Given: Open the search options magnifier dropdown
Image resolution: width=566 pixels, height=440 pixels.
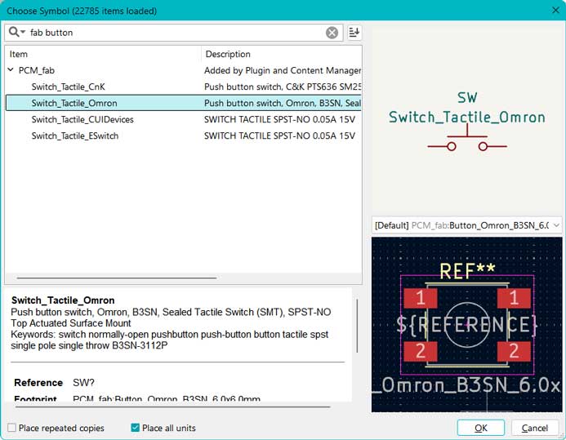Looking at the screenshot, I should point(16,32).
